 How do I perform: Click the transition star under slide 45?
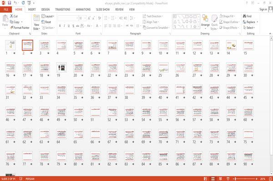pos(252,98)
